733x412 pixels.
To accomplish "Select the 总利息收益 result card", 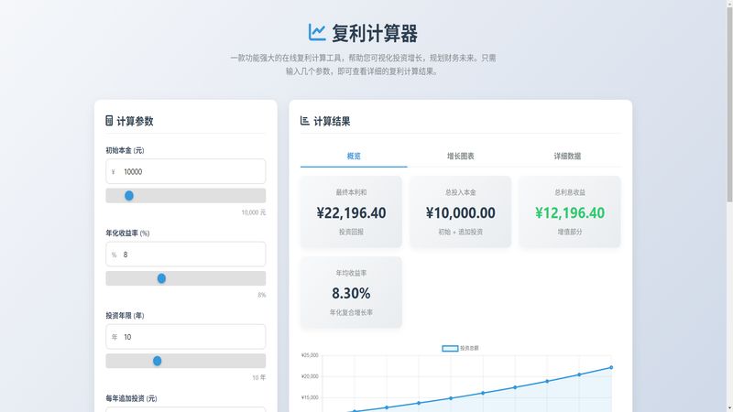I will (x=569, y=212).
